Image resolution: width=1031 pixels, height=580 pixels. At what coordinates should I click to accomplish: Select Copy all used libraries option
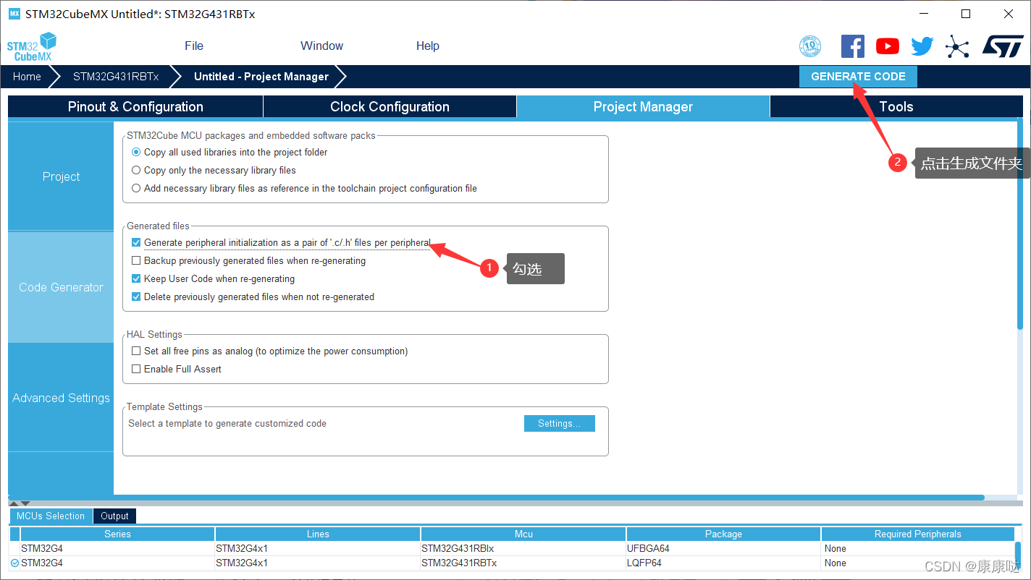(x=136, y=152)
